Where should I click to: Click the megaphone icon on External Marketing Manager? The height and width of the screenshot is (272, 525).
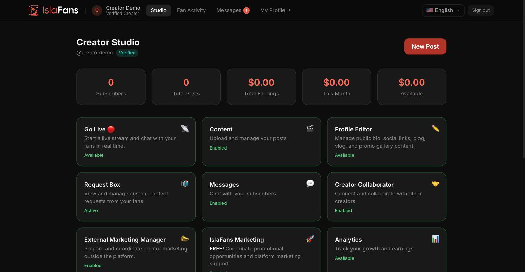[x=185, y=239]
